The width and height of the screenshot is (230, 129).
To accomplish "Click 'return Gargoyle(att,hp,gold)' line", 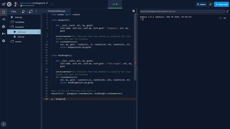I will (x=76, y=47).
